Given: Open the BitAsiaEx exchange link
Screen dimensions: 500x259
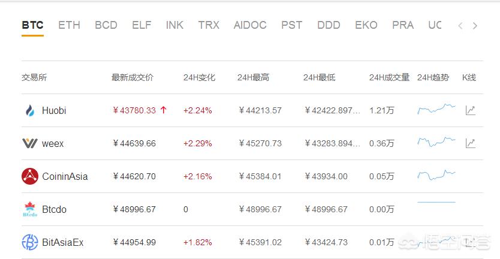Looking at the screenshot, I should click(62, 242).
